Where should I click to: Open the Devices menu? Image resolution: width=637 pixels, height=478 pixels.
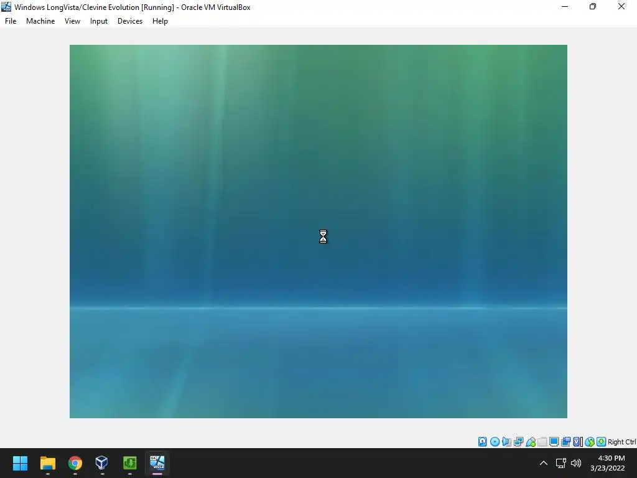(x=130, y=21)
